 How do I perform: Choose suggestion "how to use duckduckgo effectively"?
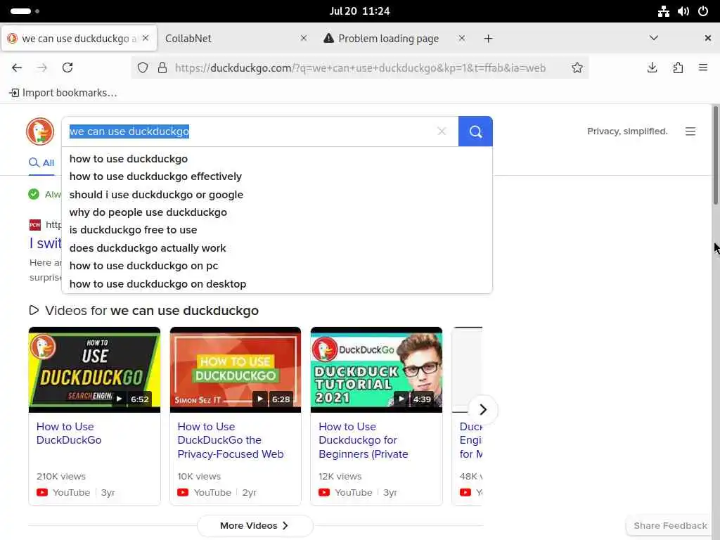coord(277,176)
